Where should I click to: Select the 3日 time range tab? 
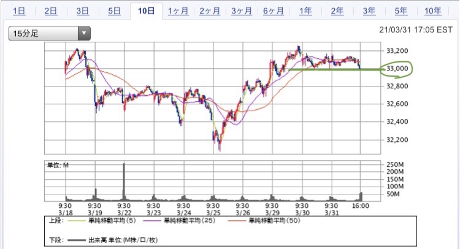click(x=83, y=11)
